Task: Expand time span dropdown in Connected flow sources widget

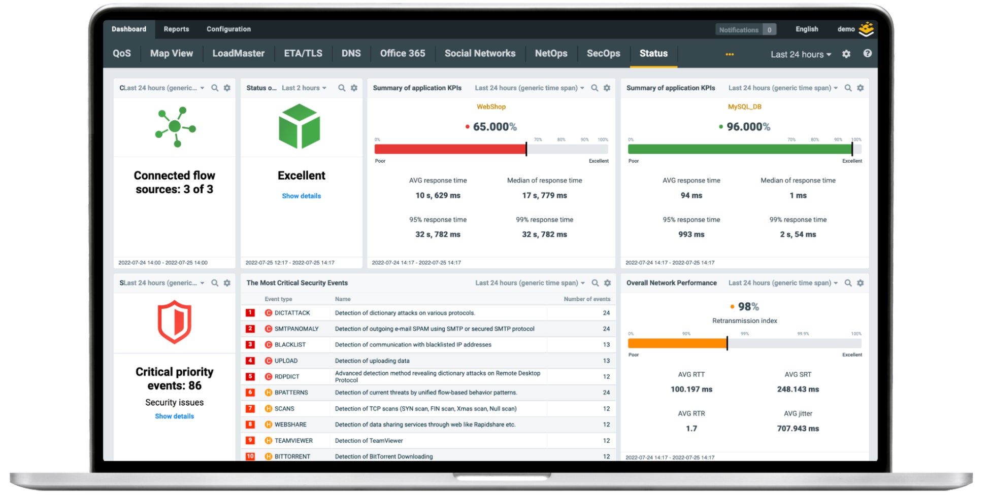Action: (x=163, y=88)
